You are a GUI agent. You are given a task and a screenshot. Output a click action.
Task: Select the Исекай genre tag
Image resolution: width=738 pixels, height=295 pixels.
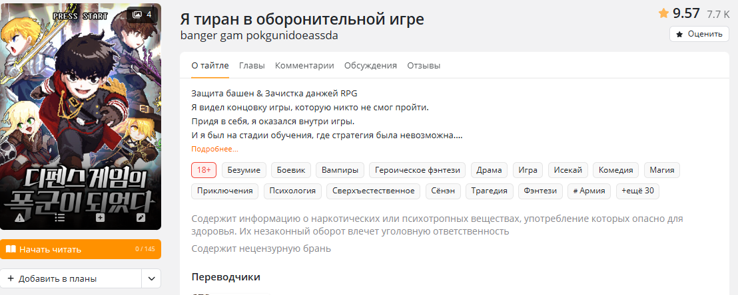567,170
